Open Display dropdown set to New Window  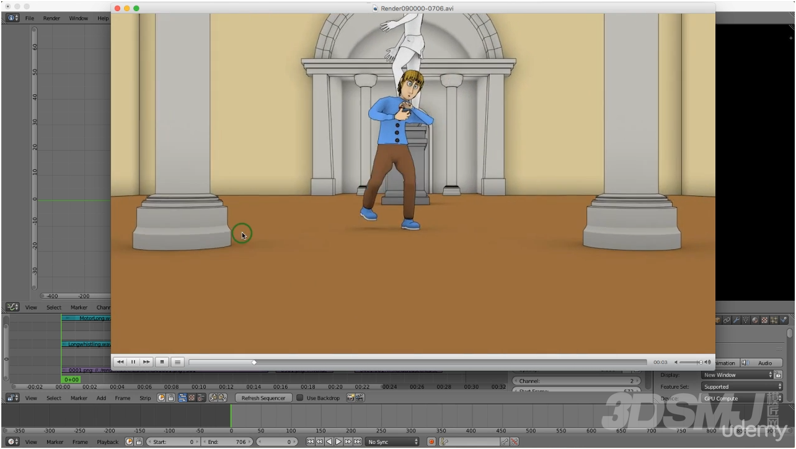click(738, 375)
